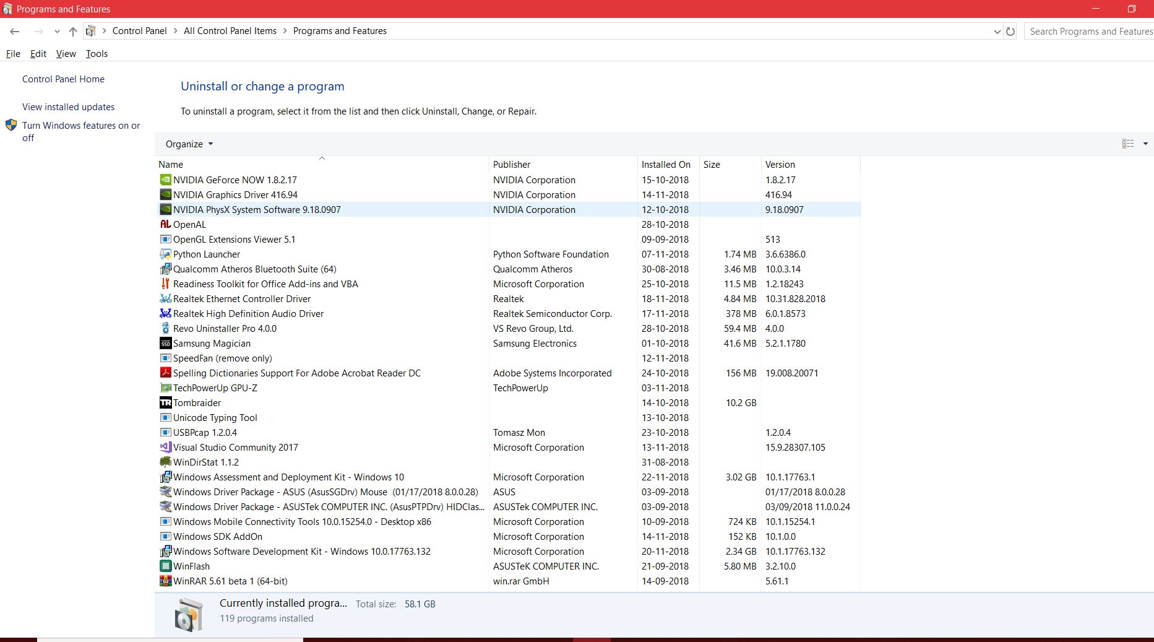Viewport: 1154px width, 642px height.
Task: Open the File menu
Action: [13, 54]
